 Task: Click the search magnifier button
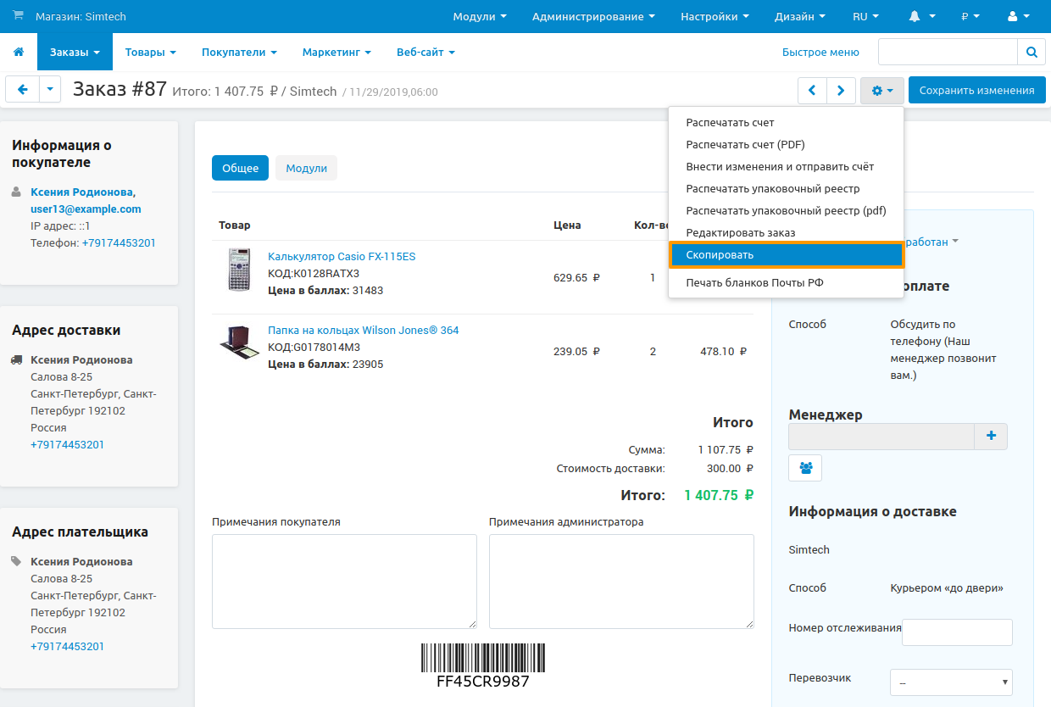[x=1031, y=53]
